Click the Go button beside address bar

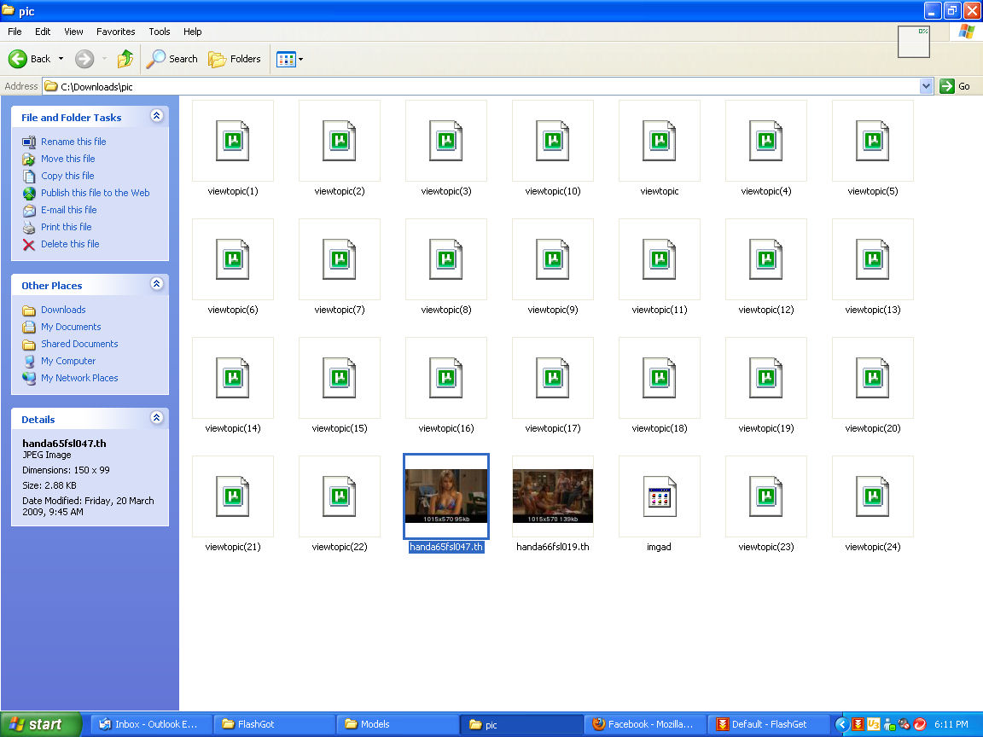coord(955,86)
